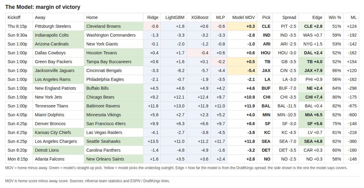Select the Detroit Lions cell
The height and width of the screenshot is (188, 364).
point(58,150)
